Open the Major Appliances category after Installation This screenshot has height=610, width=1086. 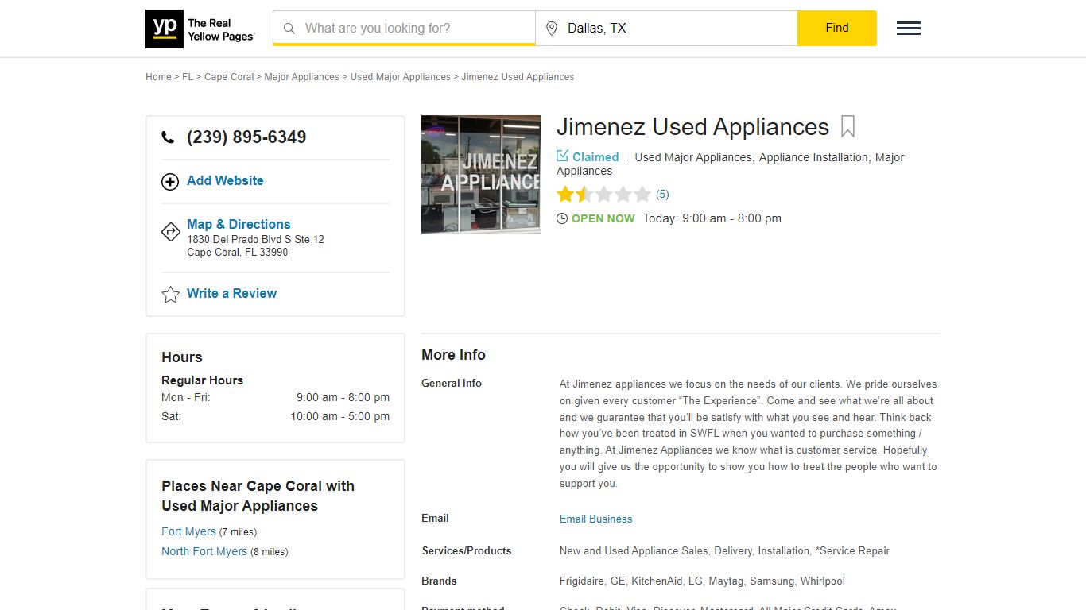tap(731, 164)
